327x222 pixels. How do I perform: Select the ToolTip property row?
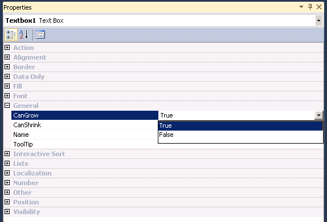coord(85,144)
